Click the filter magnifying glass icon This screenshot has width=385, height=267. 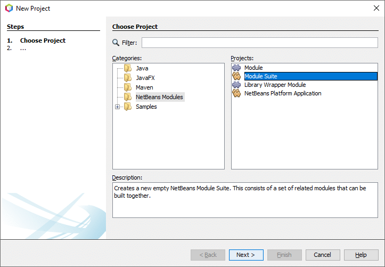[x=116, y=43]
